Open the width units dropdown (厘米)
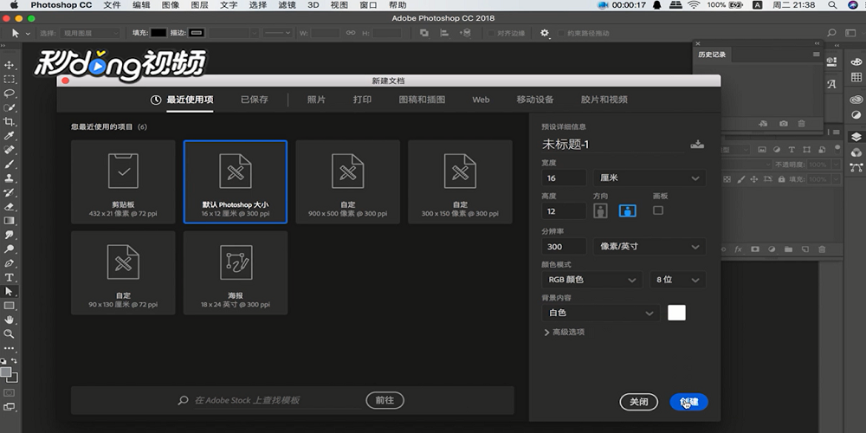The width and height of the screenshot is (866, 433). (649, 178)
